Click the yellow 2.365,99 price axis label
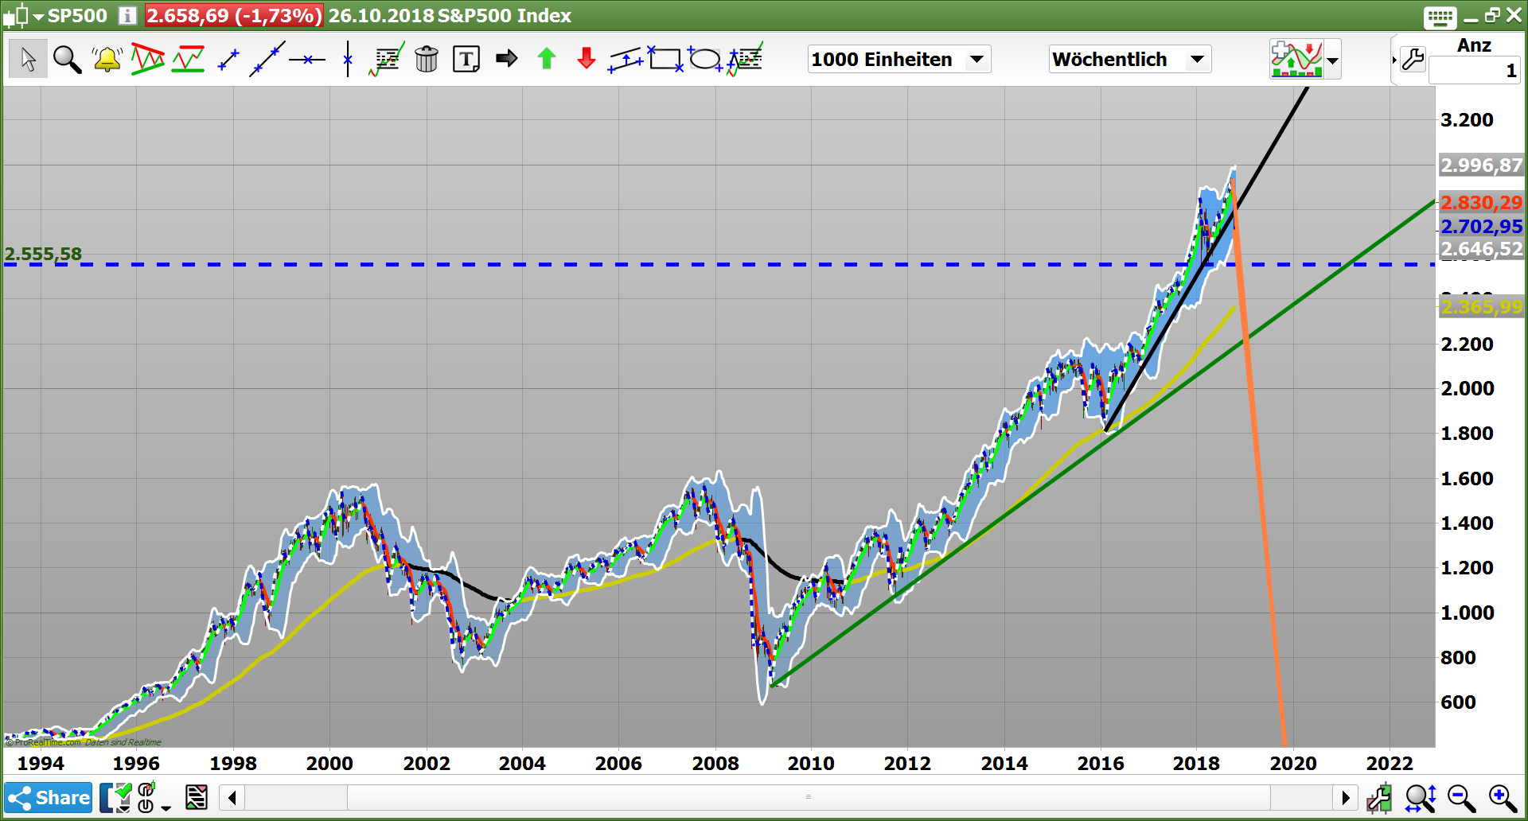 click(1481, 306)
